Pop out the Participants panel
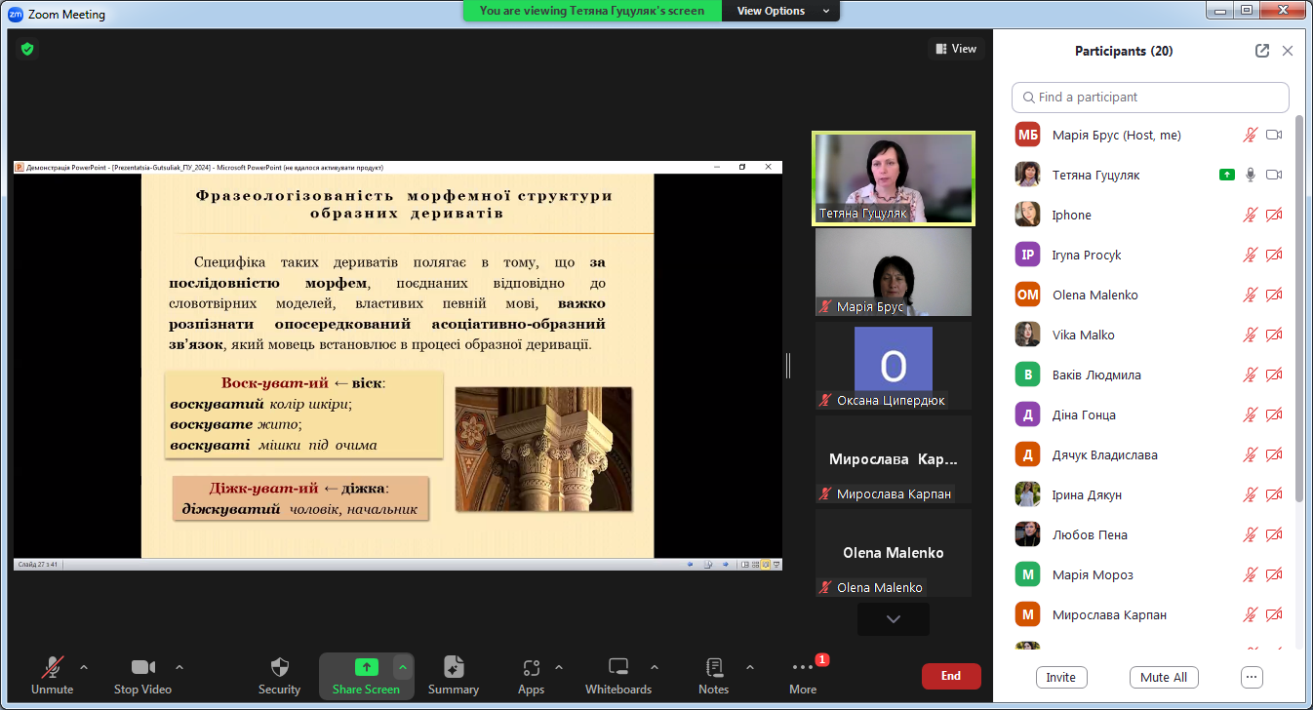The height and width of the screenshot is (710, 1313). 1261,51
